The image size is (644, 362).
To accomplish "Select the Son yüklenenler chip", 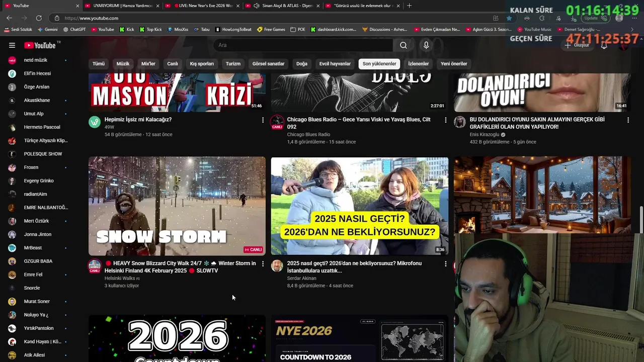I will 379,64.
